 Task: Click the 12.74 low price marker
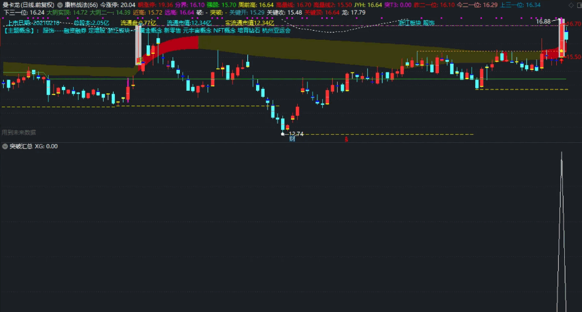pyautogui.click(x=296, y=134)
